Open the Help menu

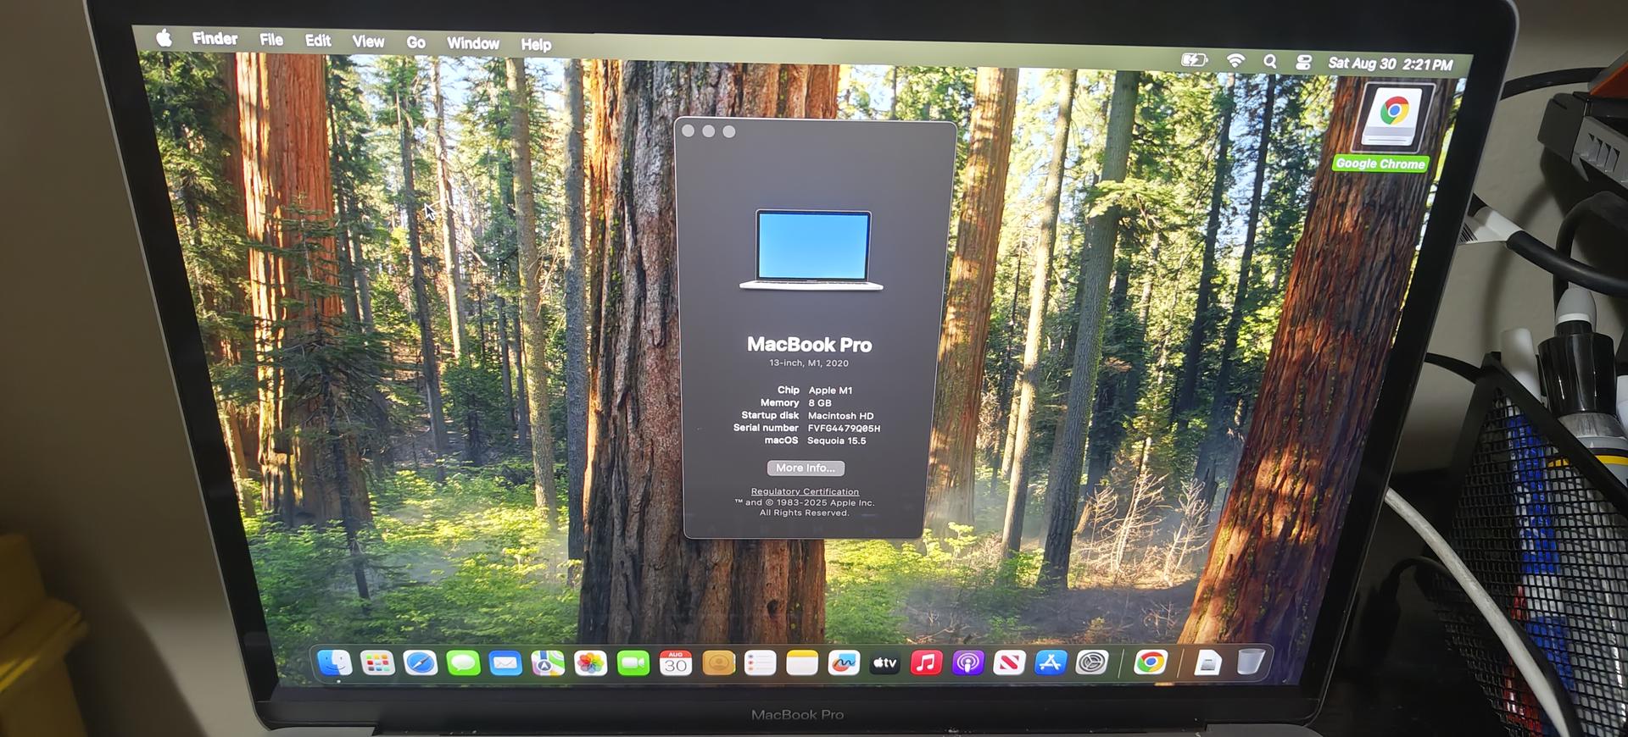click(x=536, y=44)
